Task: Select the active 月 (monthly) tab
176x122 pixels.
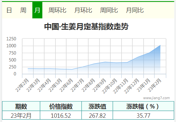Action: [37, 10]
